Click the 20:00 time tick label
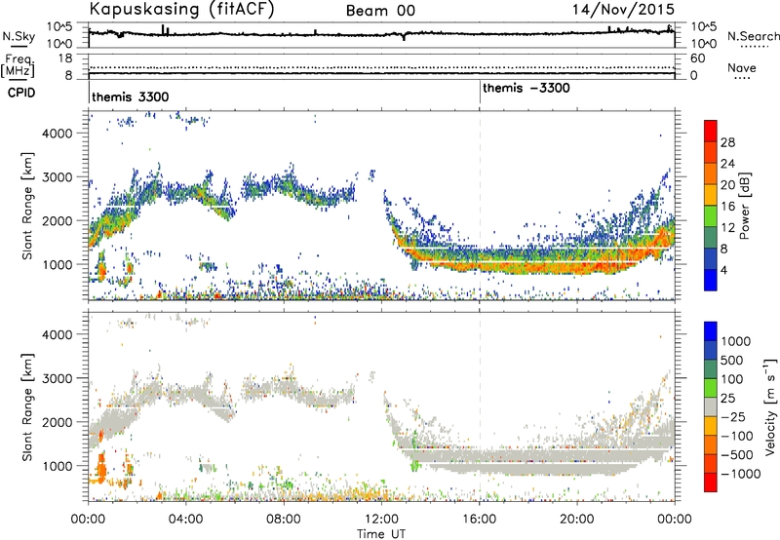Image resolution: width=780 pixels, height=540 pixels. pyautogui.click(x=577, y=520)
